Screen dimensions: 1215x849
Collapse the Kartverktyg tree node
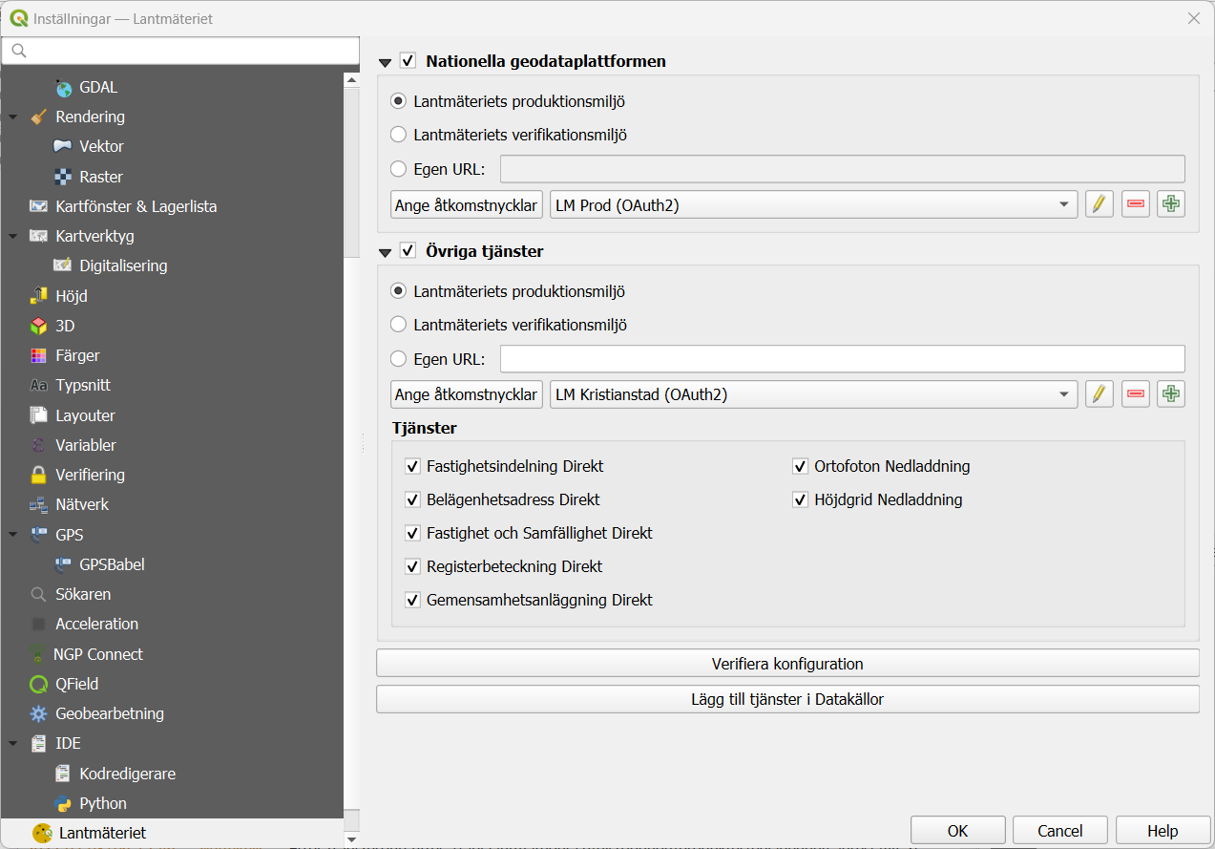coord(13,235)
